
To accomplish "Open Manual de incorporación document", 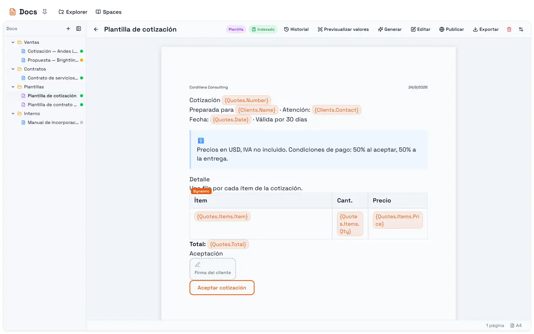I will tap(52, 123).
